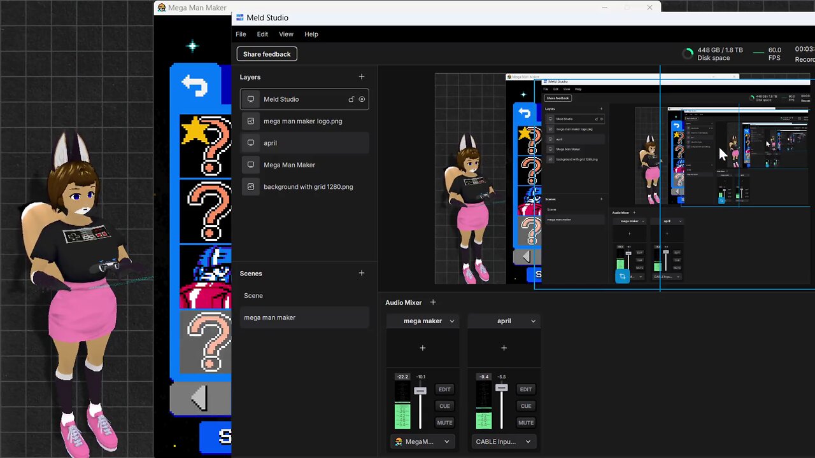Click the screen icon of the april layer
The image size is (815, 458).
click(x=251, y=143)
